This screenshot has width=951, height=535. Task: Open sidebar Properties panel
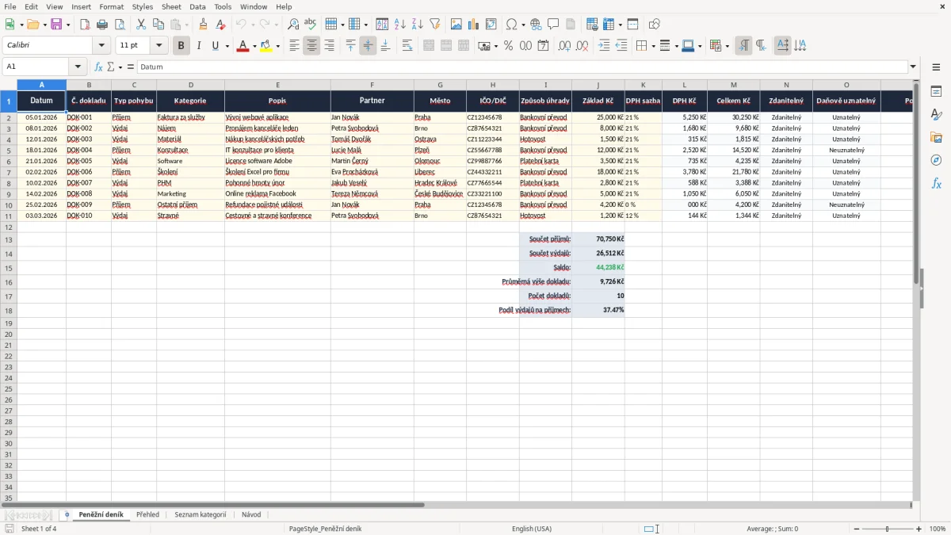tap(936, 92)
